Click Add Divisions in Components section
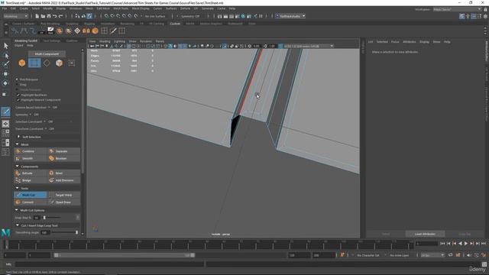Screen dimensions: 489x275 click(x=63, y=180)
